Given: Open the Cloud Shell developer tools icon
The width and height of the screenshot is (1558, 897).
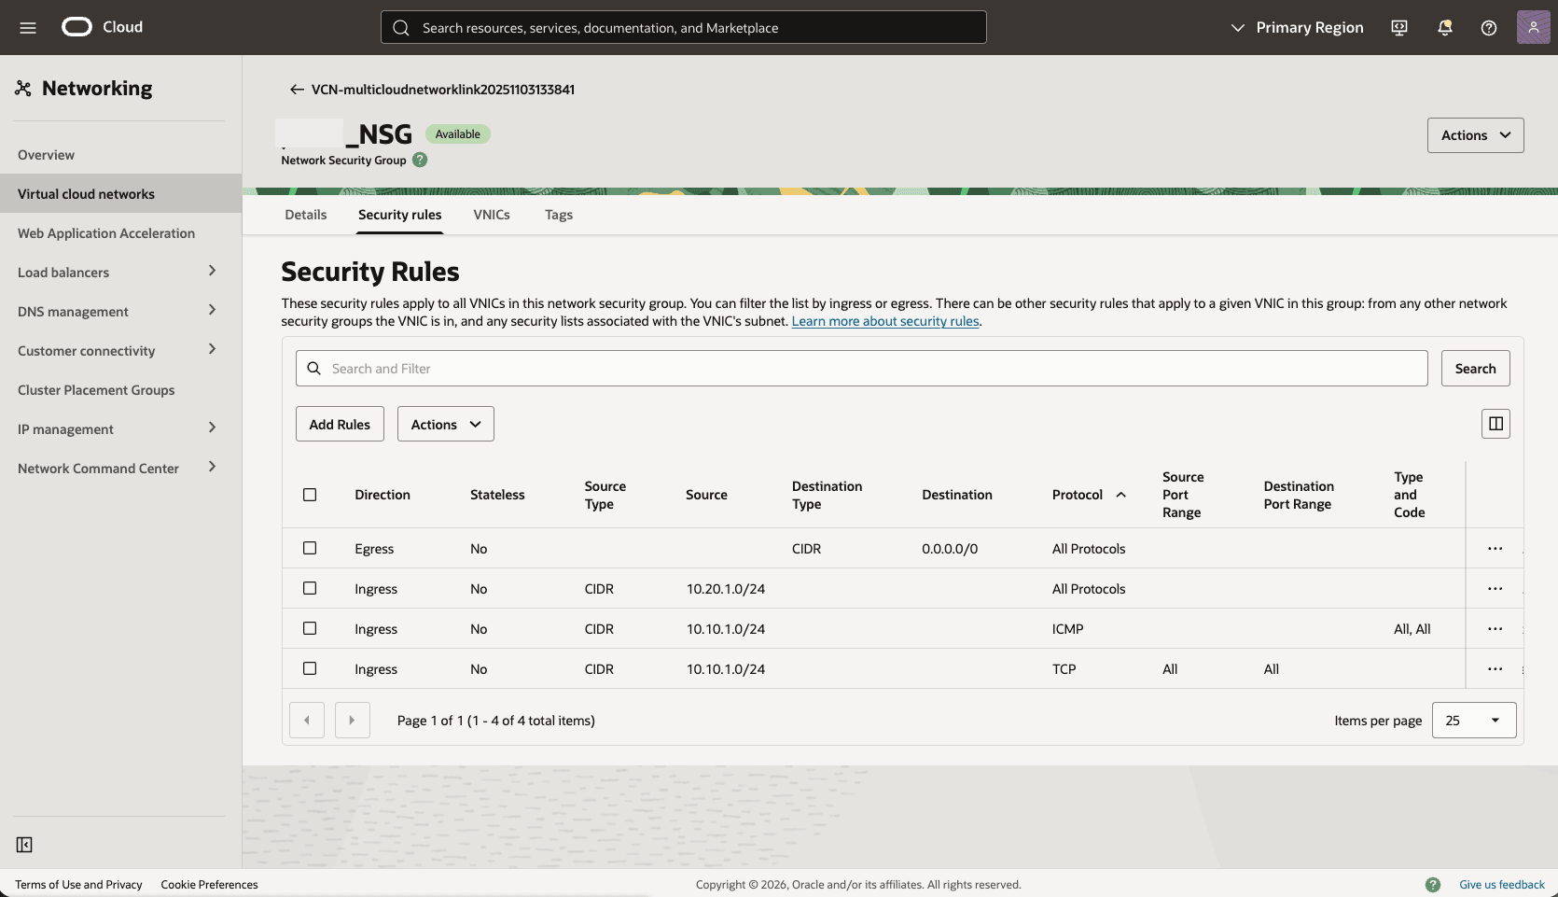Looking at the screenshot, I should pos(1399,28).
